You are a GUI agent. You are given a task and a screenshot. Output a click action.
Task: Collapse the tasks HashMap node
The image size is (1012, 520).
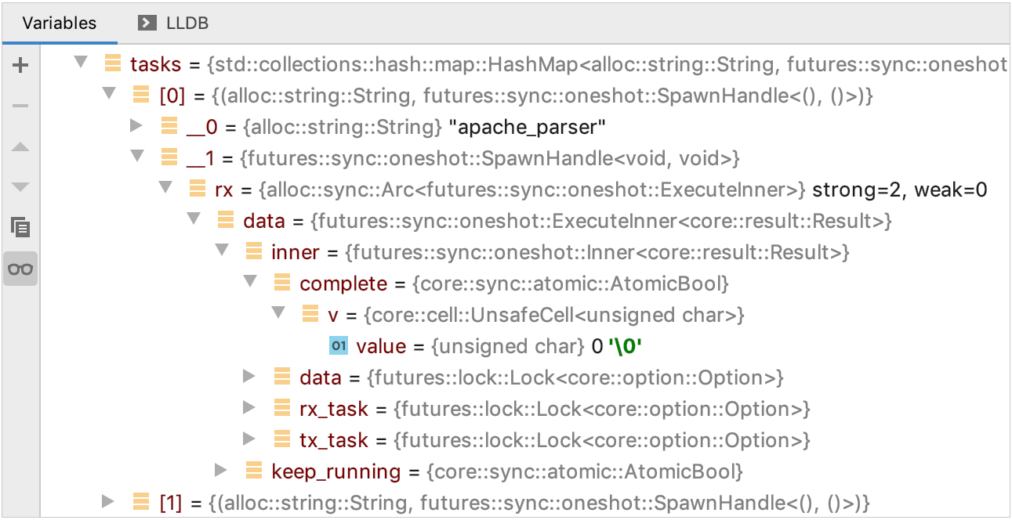click(x=80, y=62)
